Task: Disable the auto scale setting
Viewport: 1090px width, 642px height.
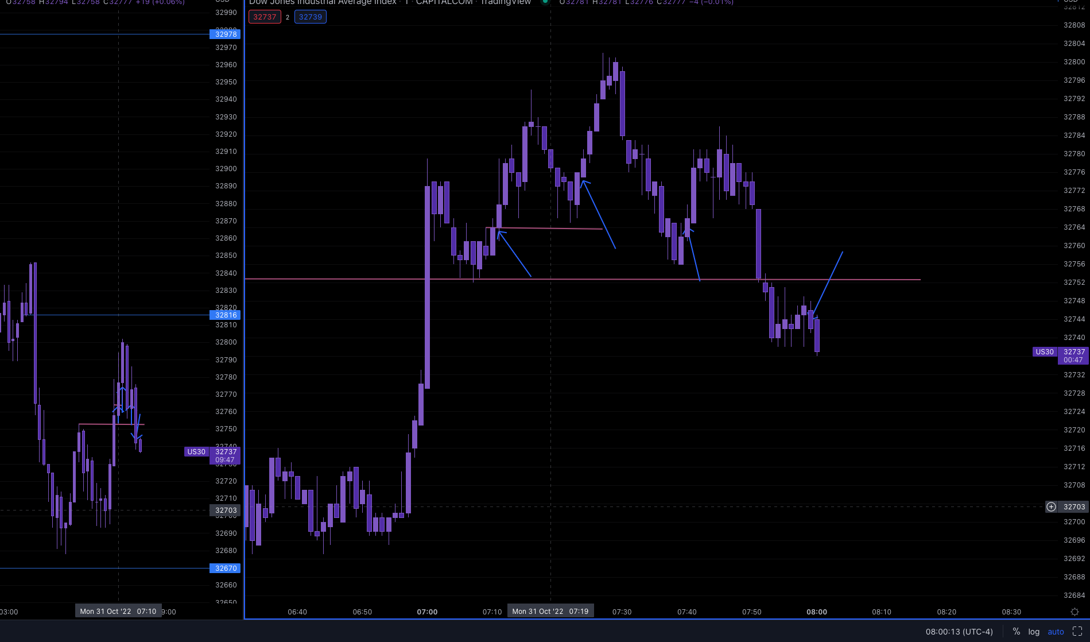Action: (x=1056, y=631)
